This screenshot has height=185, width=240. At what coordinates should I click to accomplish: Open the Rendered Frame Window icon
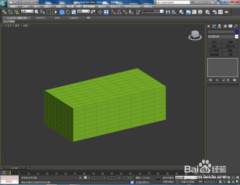(x=220, y=12)
